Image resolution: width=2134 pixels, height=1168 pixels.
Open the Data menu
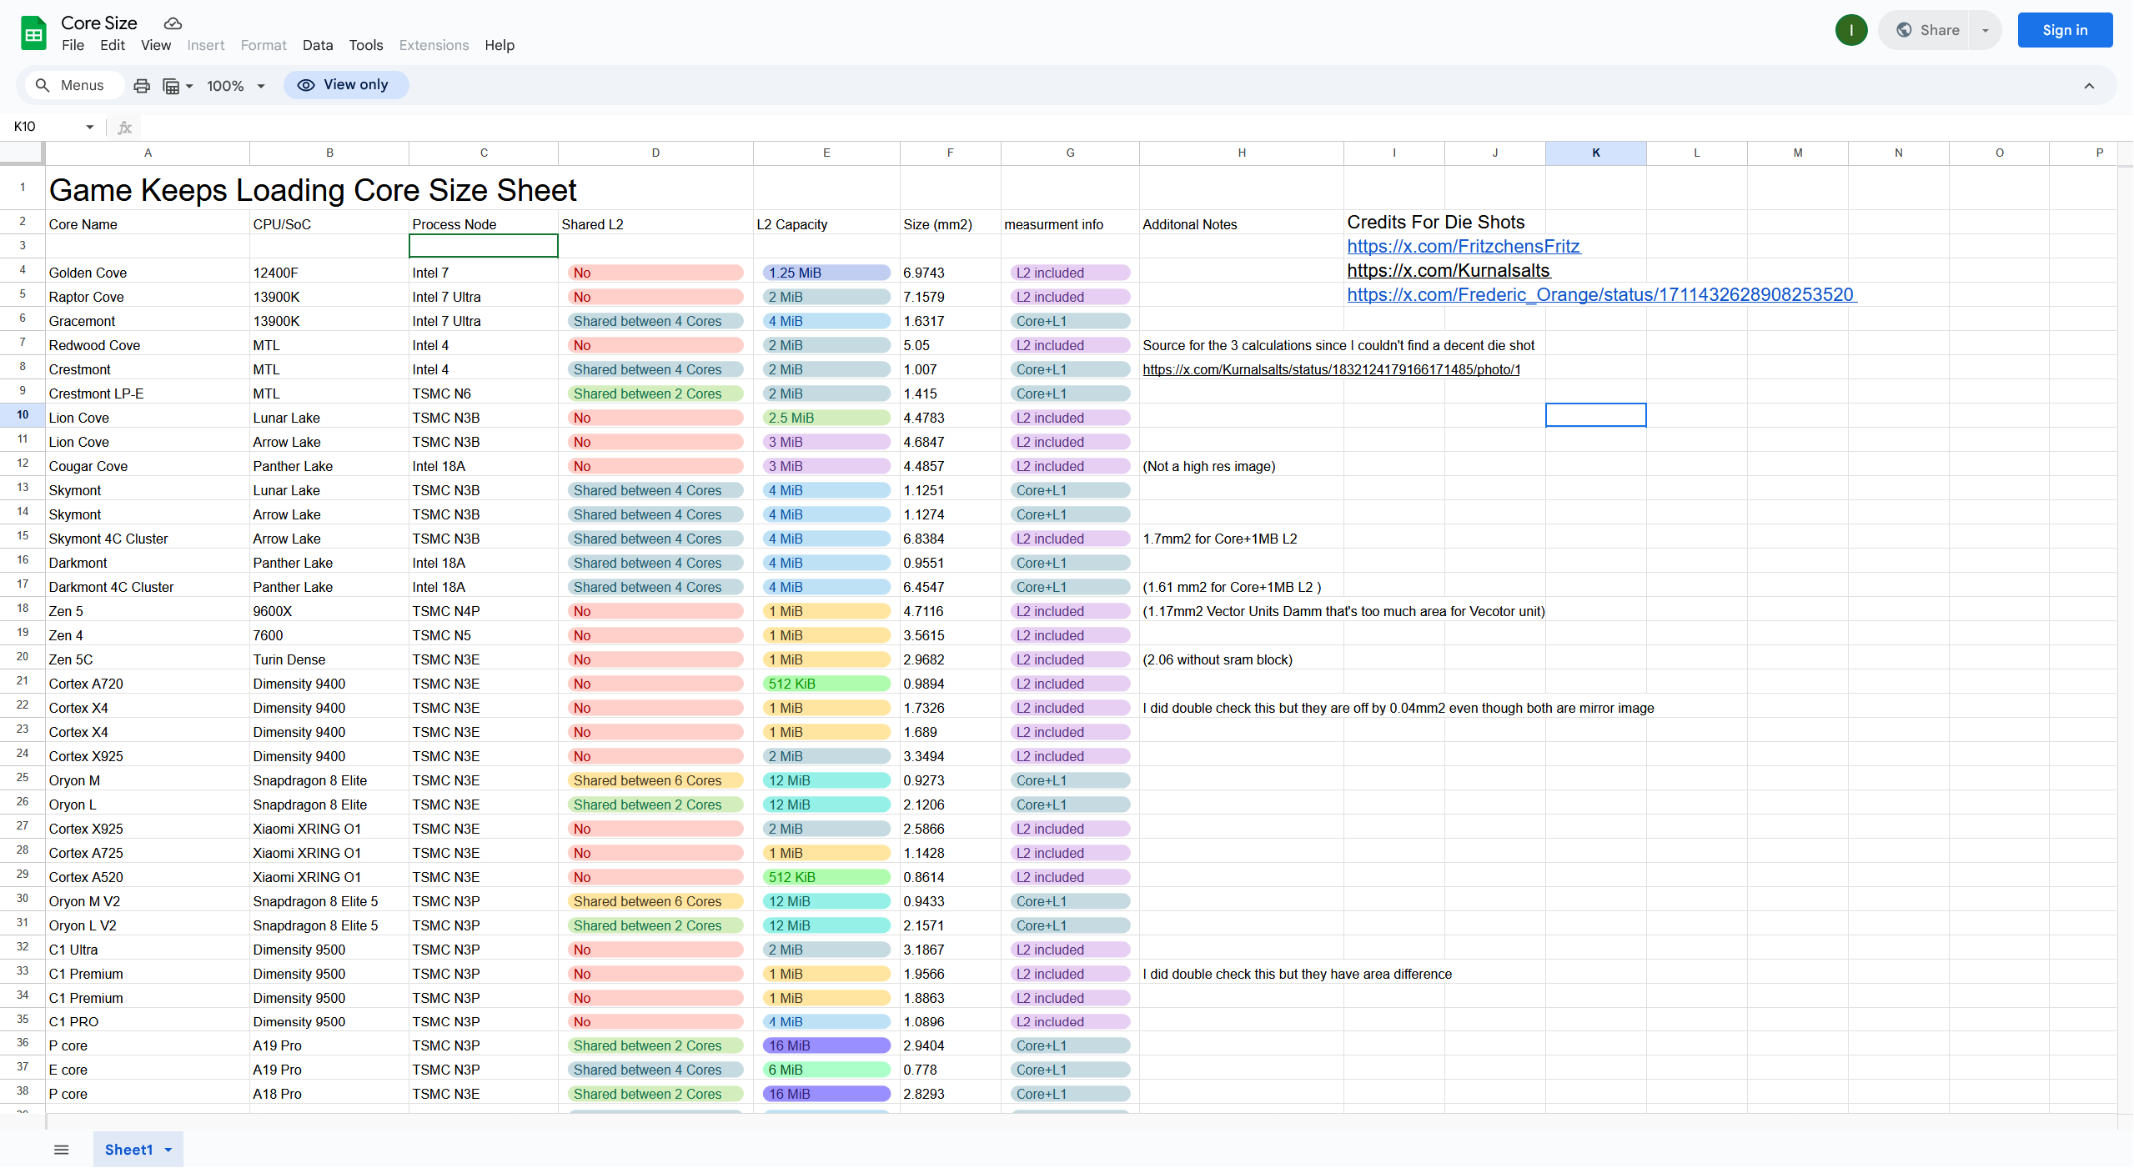pos(317,45)
